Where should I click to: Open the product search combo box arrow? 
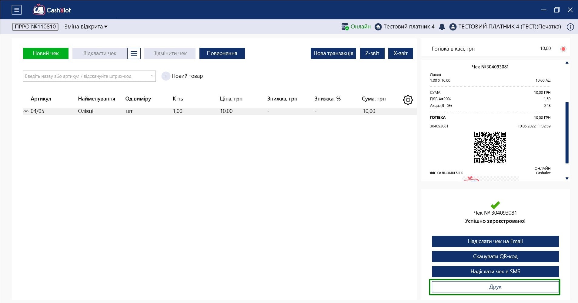pyautogui.click(x=152, y=76)
